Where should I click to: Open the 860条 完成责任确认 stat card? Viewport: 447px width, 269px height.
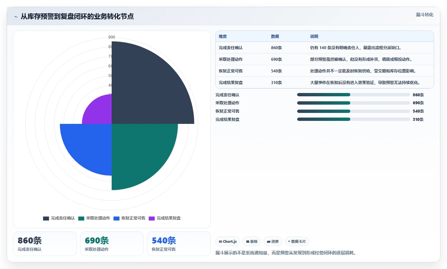pyautogui.click(x=45, y=244)
